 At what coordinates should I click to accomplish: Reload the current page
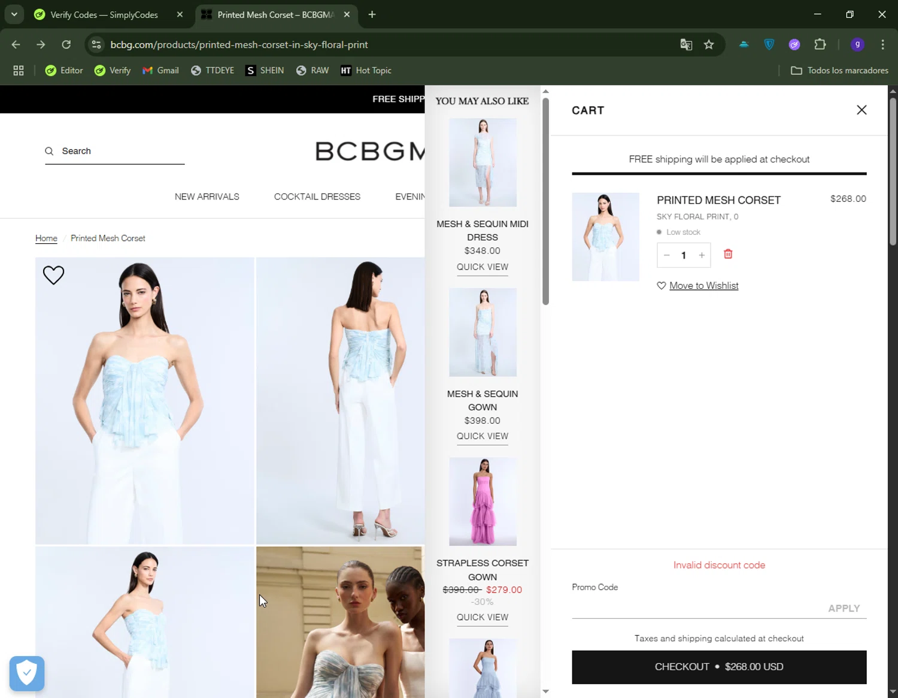pyautogui.click(x=66, y=44)
